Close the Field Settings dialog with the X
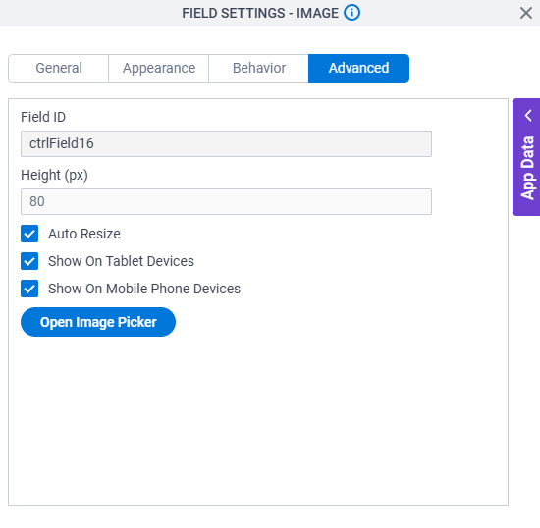Screen dimensions: 540x528 [x=526, y=14]
